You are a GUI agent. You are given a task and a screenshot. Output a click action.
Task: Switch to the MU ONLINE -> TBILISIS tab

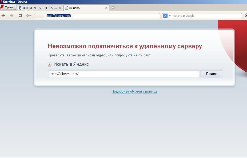coord(40,8)
